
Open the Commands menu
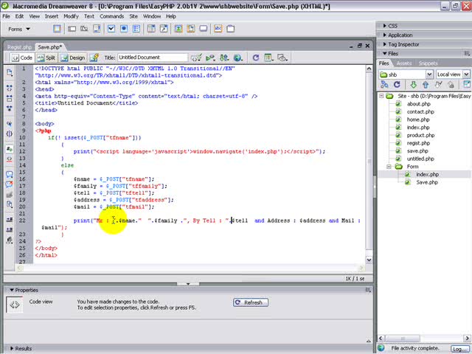(x=112, y=15)
